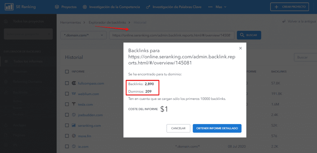Open the *.domain.com/* scope dropdown

pos(84,35)
